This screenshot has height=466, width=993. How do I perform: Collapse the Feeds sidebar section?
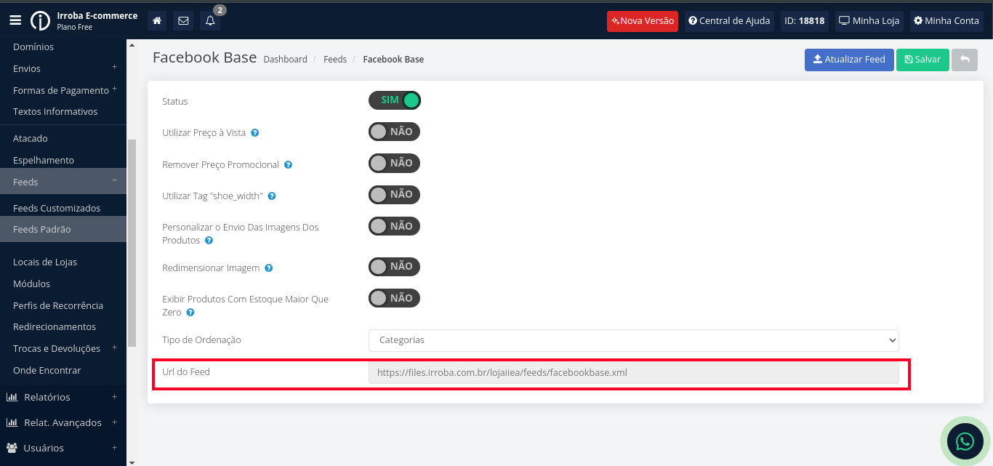(63, 182)
